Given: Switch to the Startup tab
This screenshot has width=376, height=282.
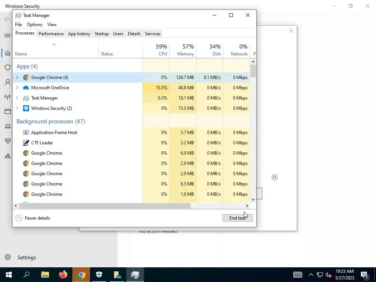Looking at the screenshot, I should click(102, 34).
